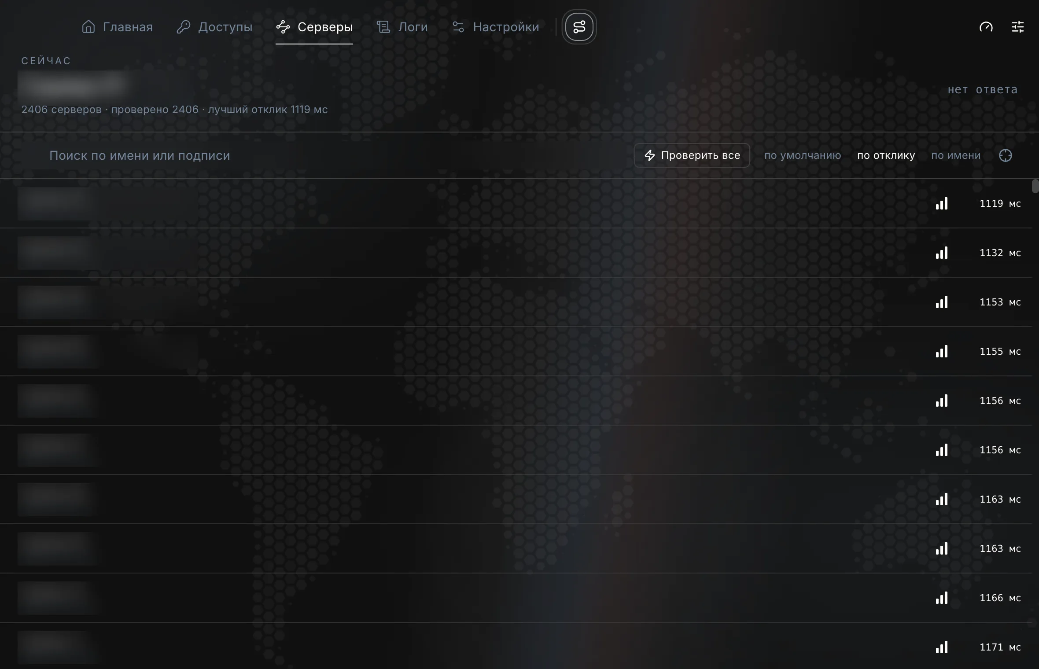Image resolution: width=1039 pixels, height=669 pixels.
Task: Click the signal bars icon of the 1171 мс server
Action: (x=942, y=647)
